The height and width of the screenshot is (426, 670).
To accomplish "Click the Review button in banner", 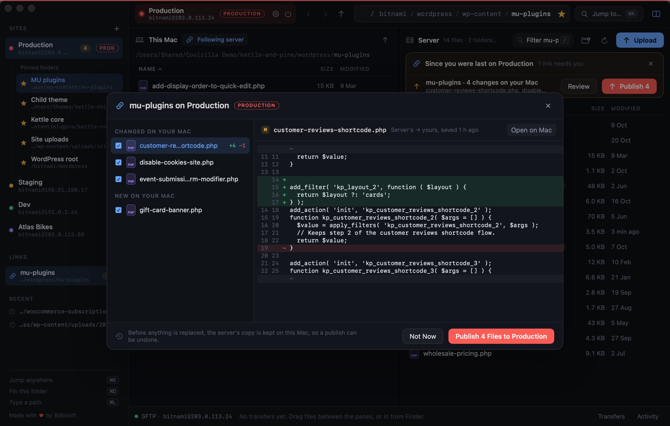I will 578,86.
